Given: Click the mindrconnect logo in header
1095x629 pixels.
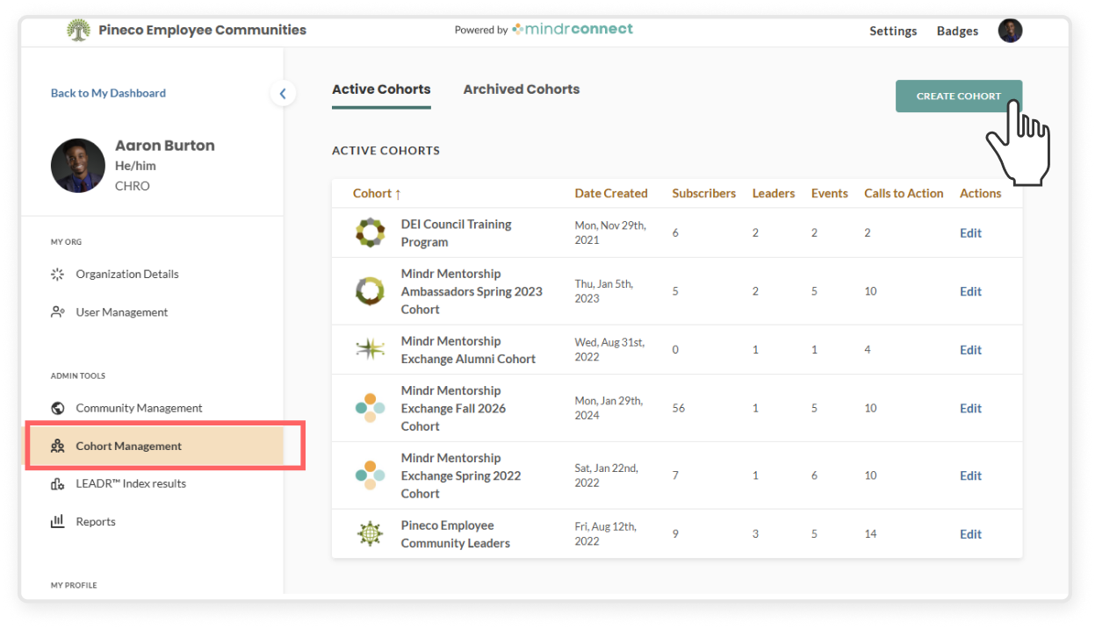Looking at the screenshot, I should 572,29.
